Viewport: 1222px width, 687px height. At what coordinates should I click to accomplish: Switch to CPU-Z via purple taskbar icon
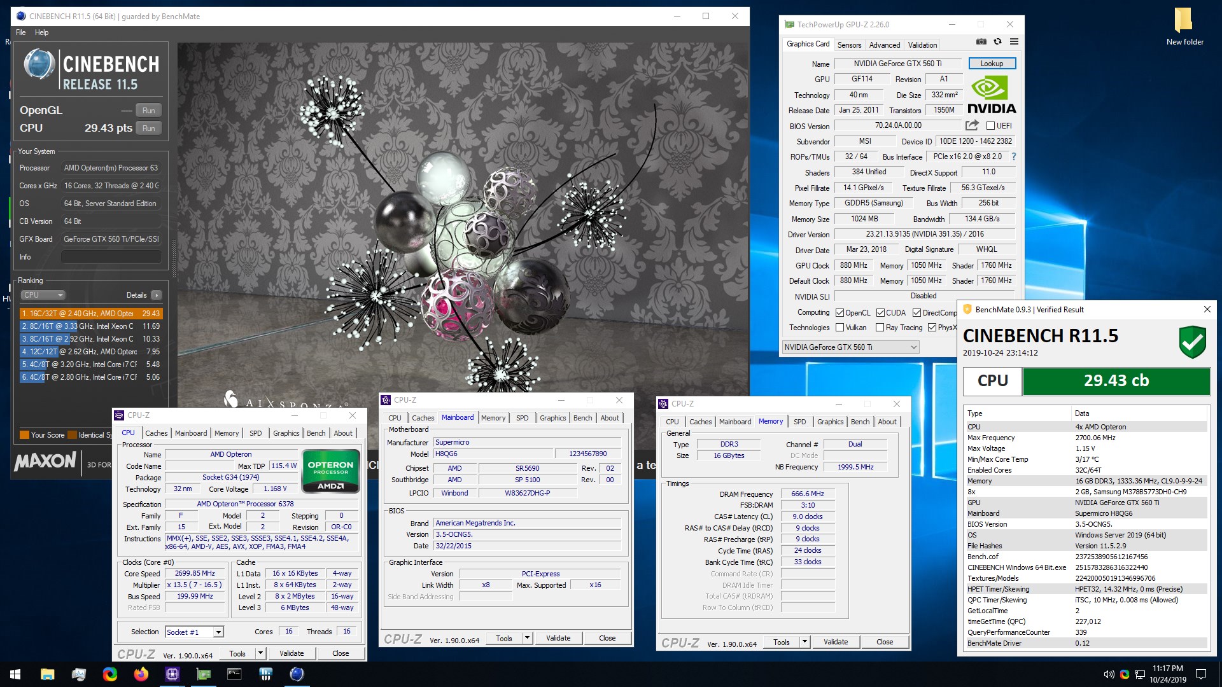tap(172, 674)
